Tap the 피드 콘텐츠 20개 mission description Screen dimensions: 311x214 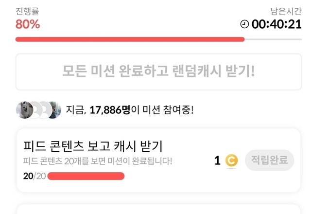click(97, 161)
